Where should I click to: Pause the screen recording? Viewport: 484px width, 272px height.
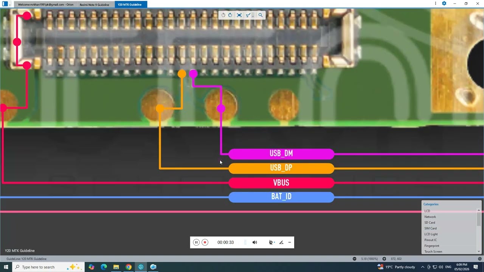196,243
